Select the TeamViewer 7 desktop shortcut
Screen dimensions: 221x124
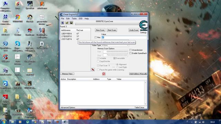click(6, 86)
